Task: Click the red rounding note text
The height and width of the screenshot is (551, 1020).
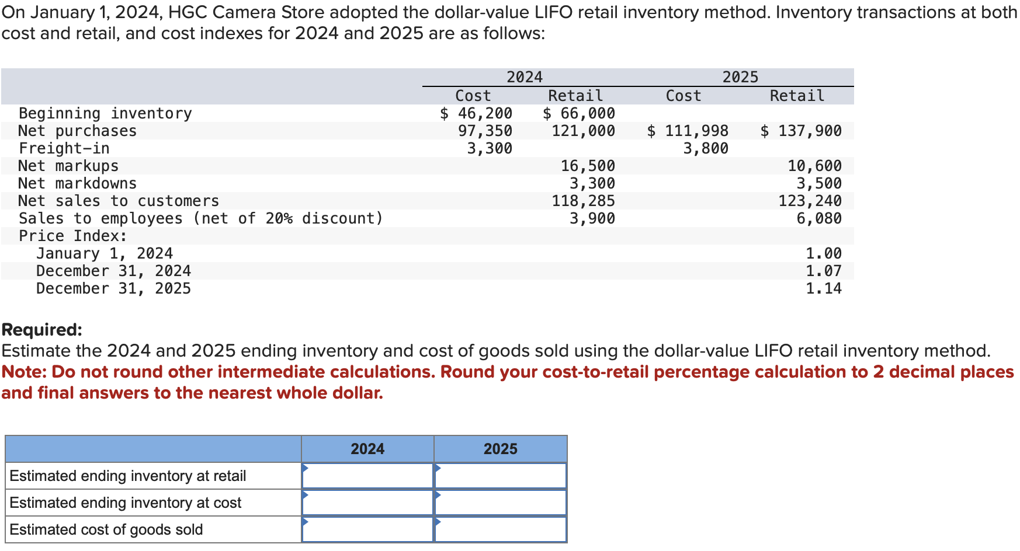Action: click(508, 382)
